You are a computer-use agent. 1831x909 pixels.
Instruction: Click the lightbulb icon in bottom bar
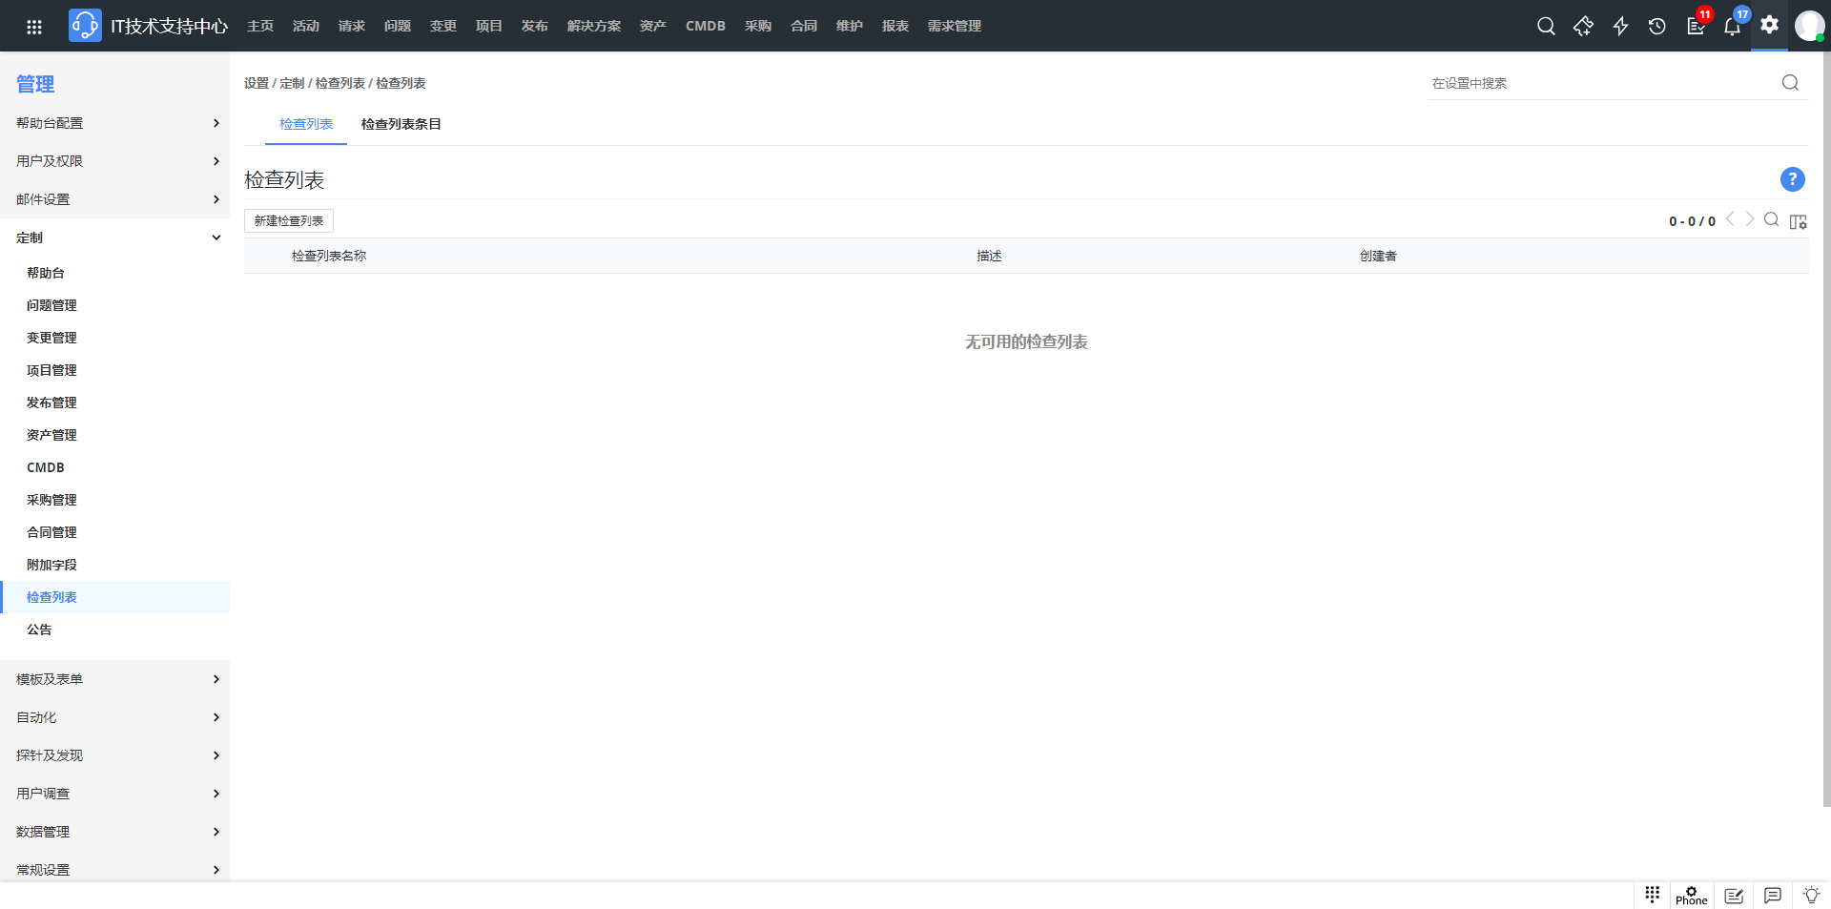coord(1811,896)
